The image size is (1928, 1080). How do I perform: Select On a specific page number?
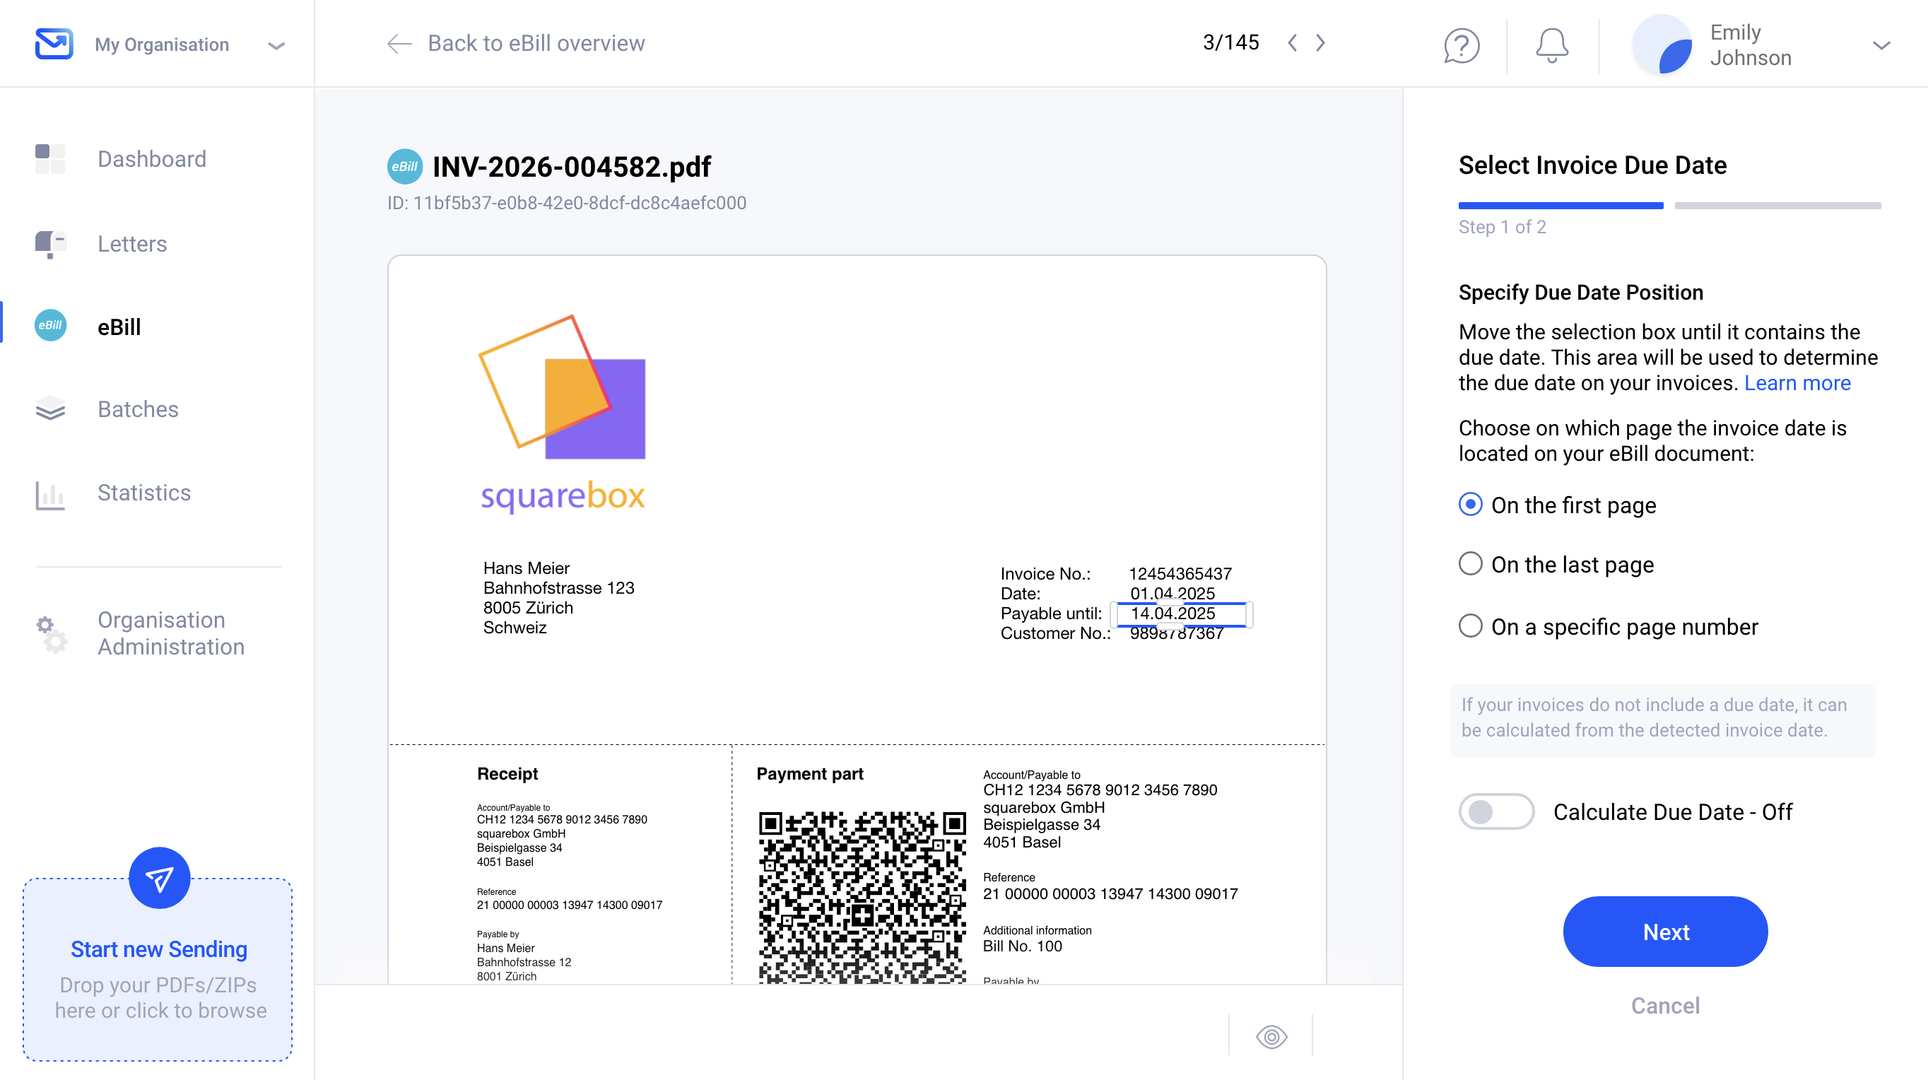[x=1609, y=626]
